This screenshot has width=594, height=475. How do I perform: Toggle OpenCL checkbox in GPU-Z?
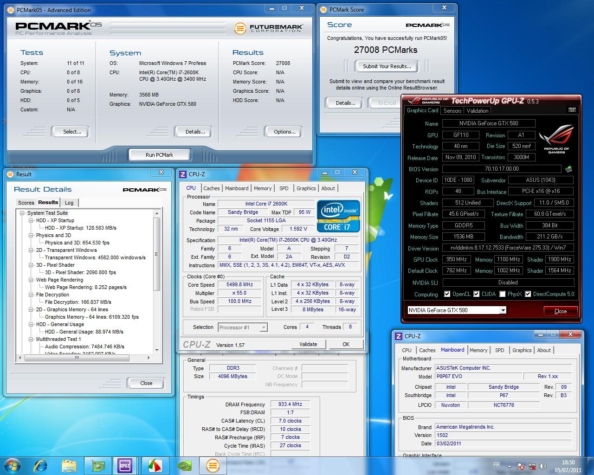coord(447,294)
